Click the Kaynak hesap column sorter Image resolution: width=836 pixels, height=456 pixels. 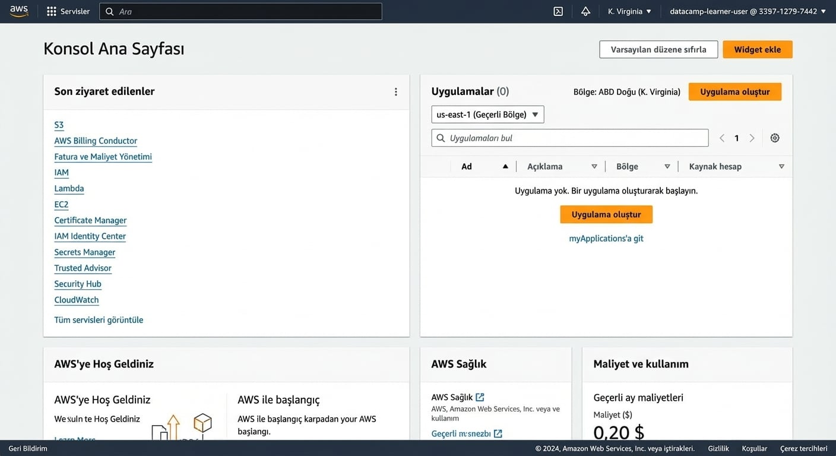(781, 166)
